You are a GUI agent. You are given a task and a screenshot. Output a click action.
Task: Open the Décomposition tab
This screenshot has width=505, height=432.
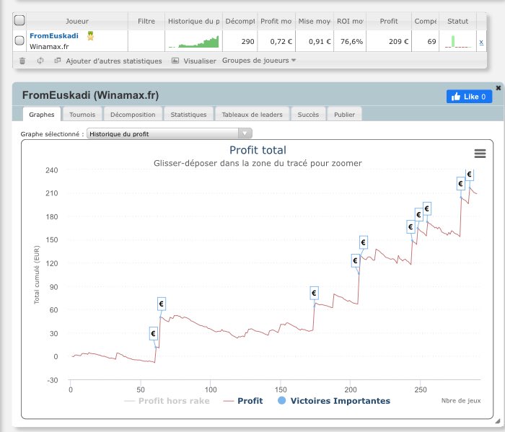[x=133, y=115]
